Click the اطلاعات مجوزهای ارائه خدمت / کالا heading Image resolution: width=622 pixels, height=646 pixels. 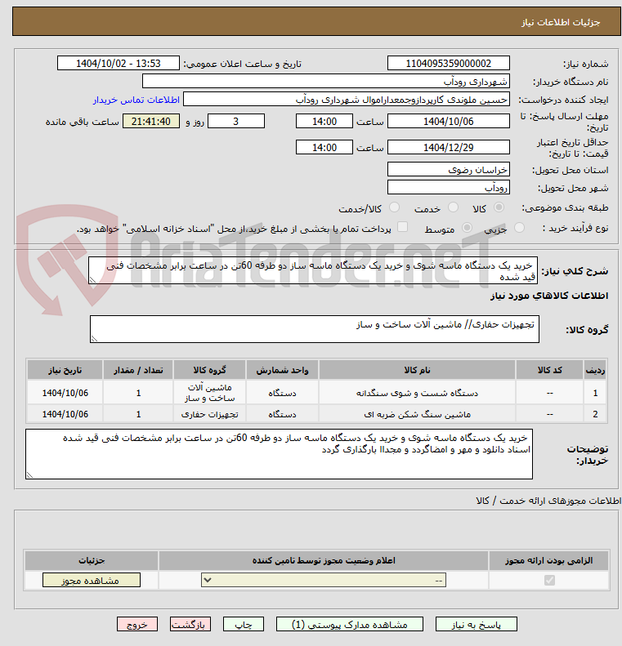tap(548, 500)
